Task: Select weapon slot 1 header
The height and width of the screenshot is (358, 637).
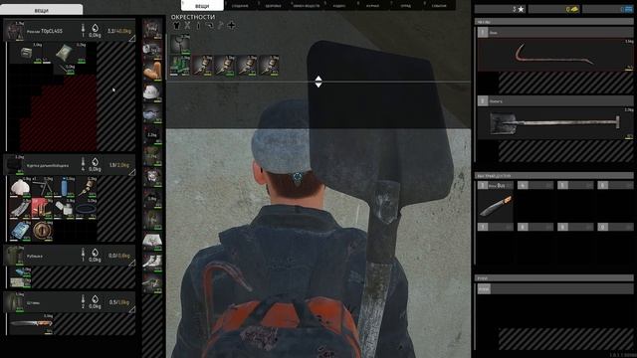Action: (x=555, y=33)
